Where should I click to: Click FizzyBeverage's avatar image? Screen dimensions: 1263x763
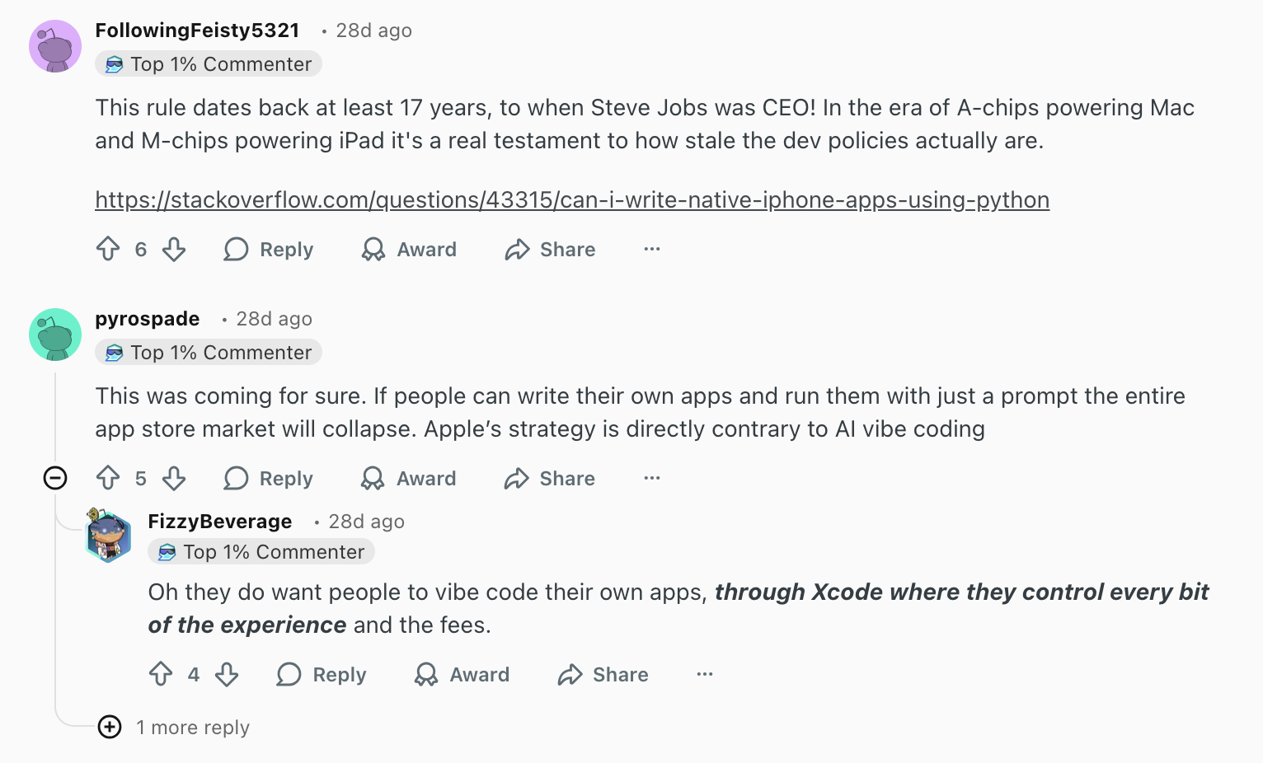[109, 536]
